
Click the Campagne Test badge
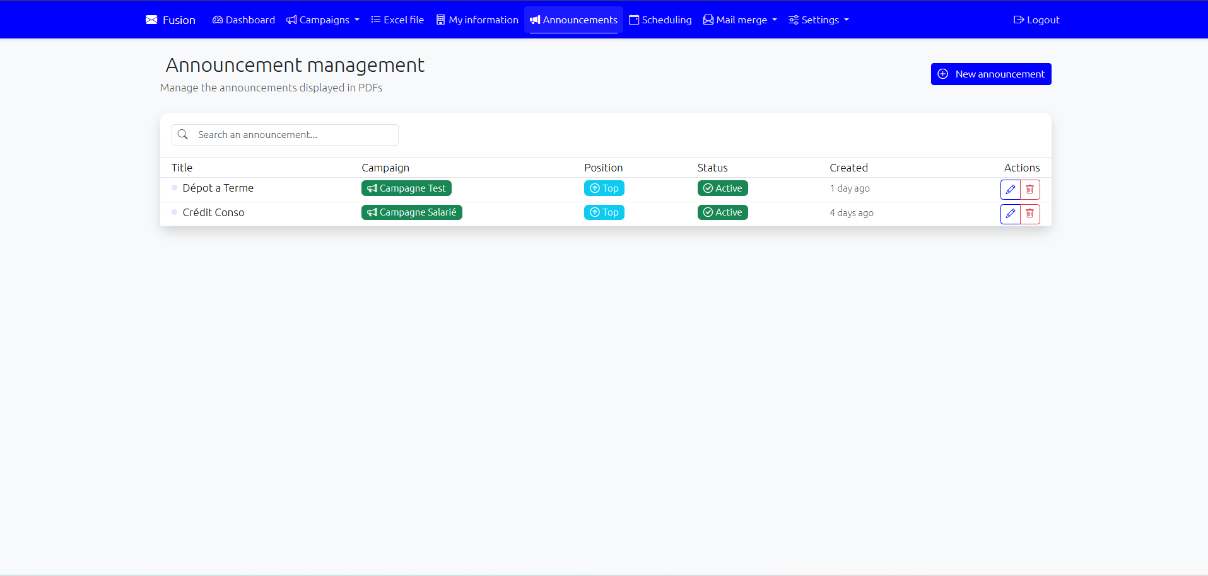tap(406, 188)
